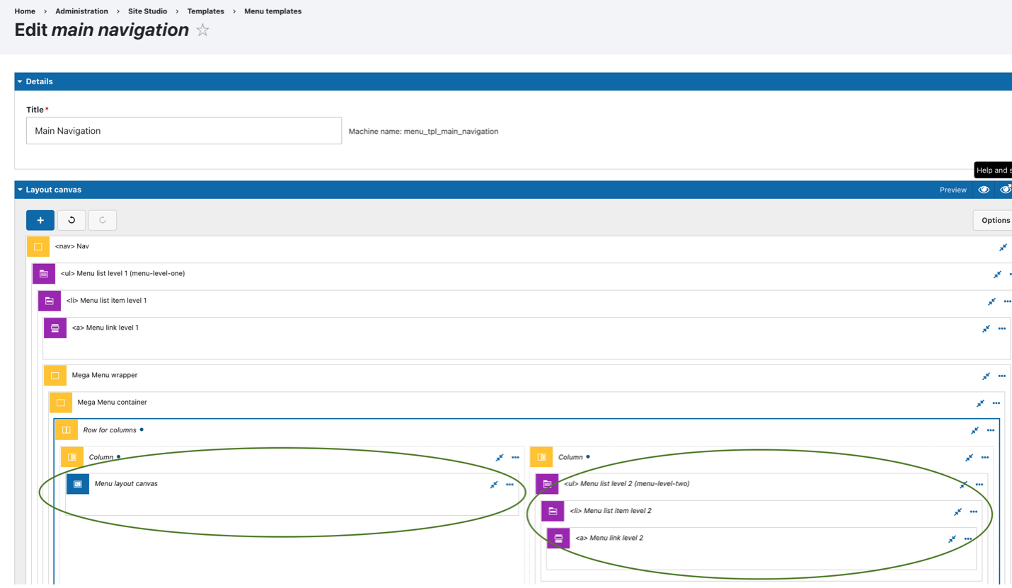Collapse the Mega Menu container row
Image resolution: width=1012 pixels, height=588 pixels.
[980, 403]
